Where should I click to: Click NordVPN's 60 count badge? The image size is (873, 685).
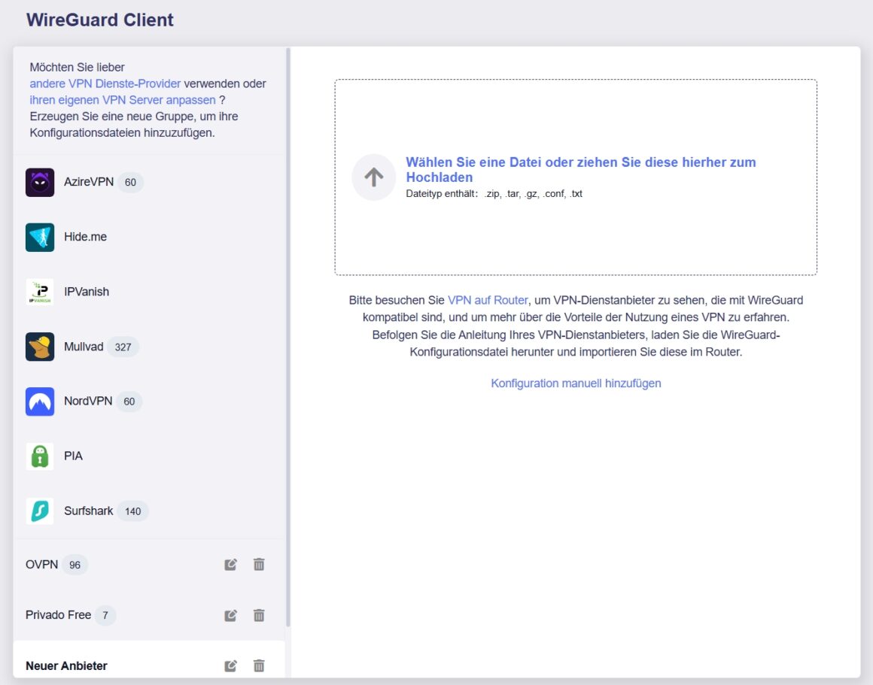(129, 402)
